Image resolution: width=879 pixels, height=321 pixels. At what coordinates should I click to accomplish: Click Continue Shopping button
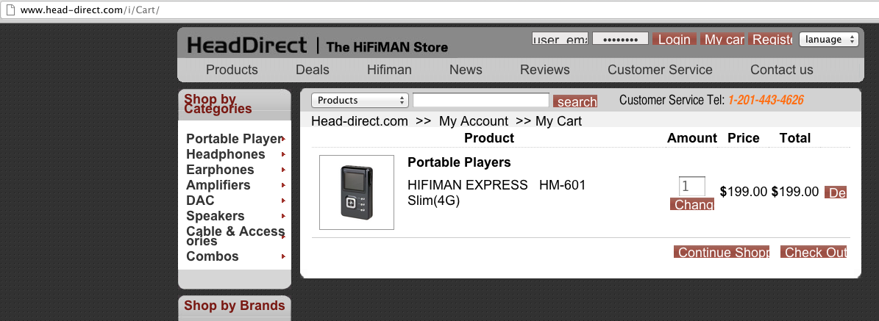pyautogui.click(x=722, y=252)
